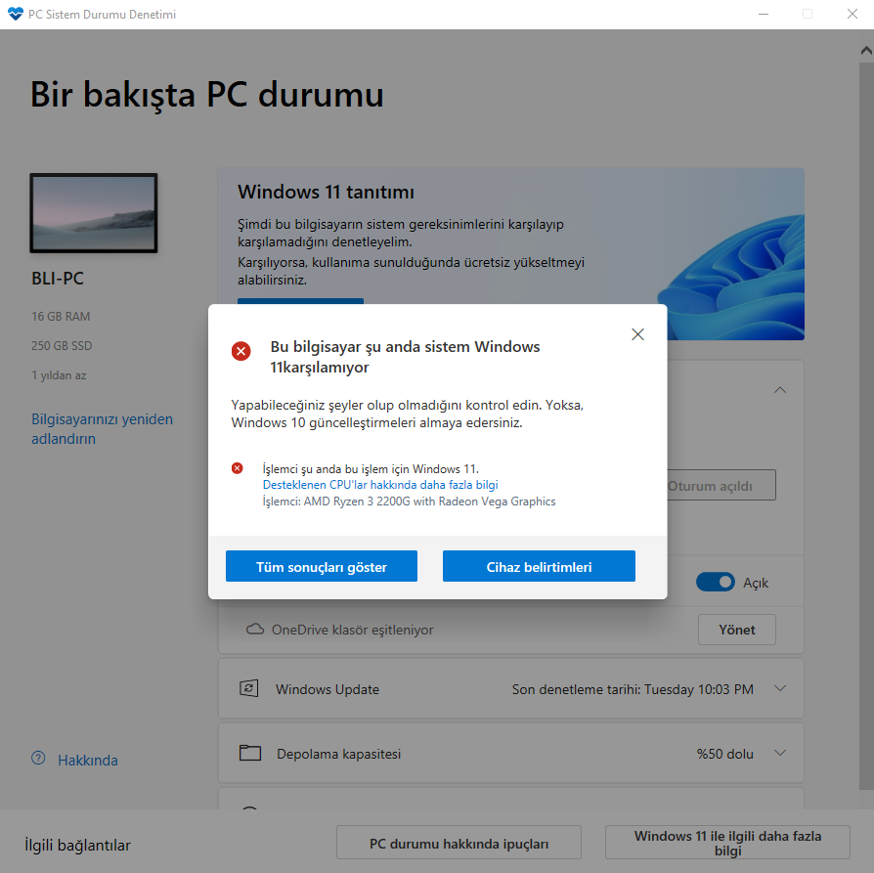The image size is (874, 873).
Task: Click the OneDrive cloud icon
Action: (255, 630)
